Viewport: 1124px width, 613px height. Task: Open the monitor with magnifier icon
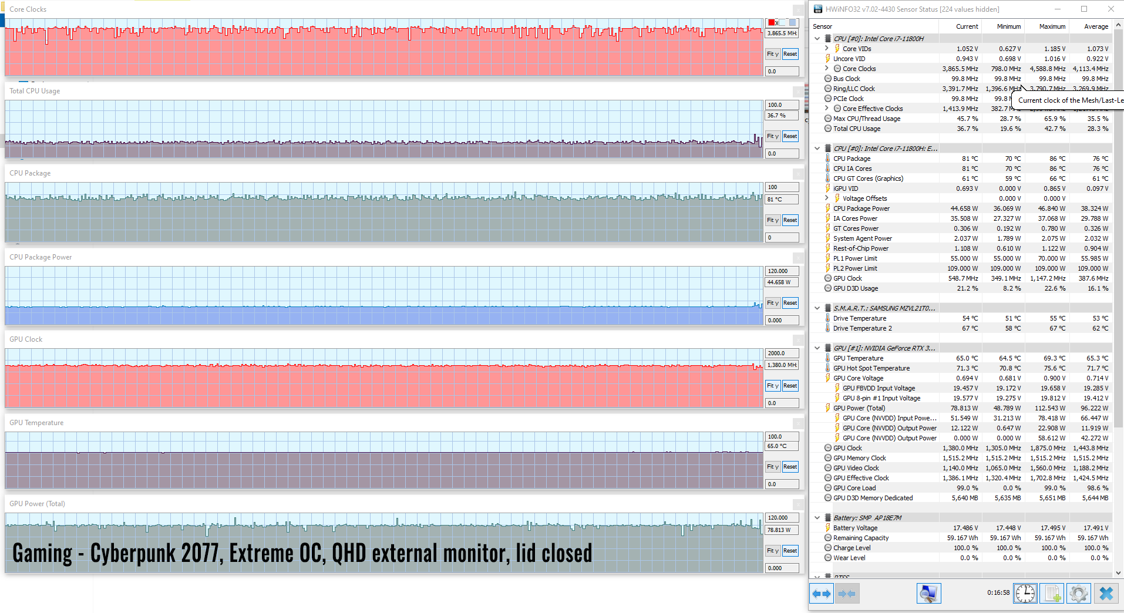[928, 594]
